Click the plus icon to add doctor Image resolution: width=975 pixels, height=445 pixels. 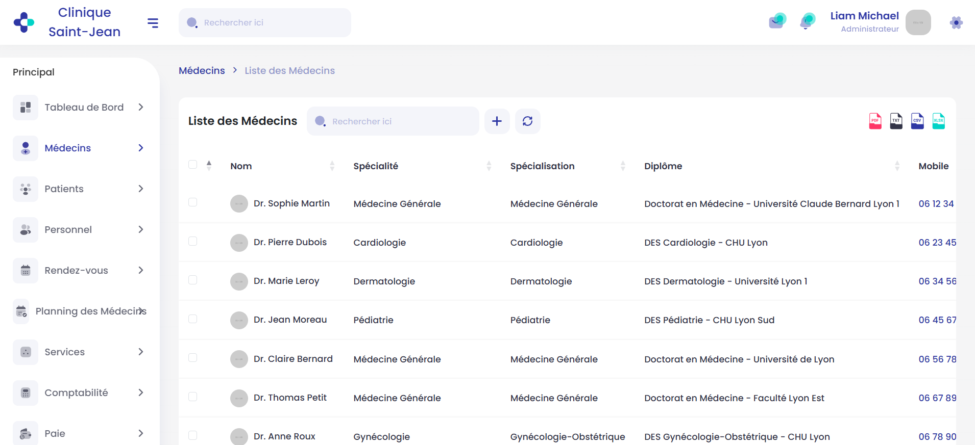click(x=497, y=121)
